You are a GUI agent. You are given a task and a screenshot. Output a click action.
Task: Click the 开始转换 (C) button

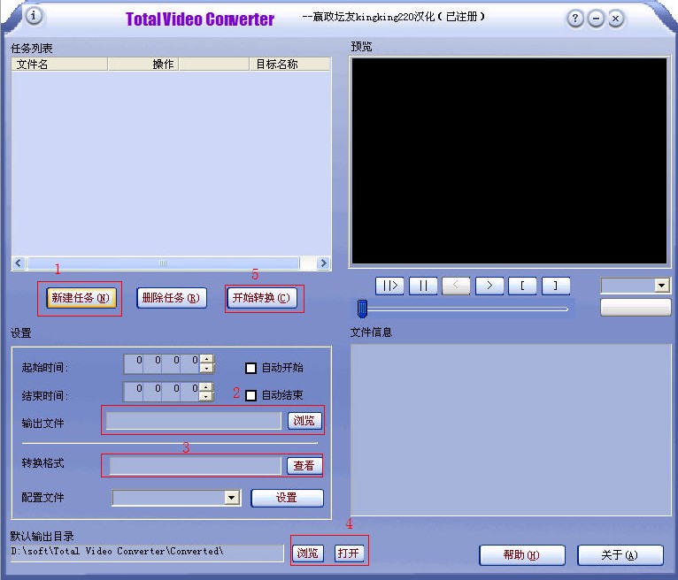pos(262,298)
